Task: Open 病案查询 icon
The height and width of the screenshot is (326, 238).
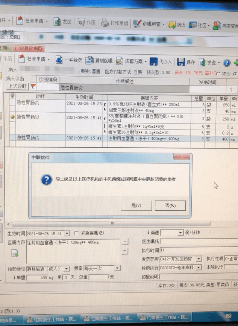Action: click(217, 26)
